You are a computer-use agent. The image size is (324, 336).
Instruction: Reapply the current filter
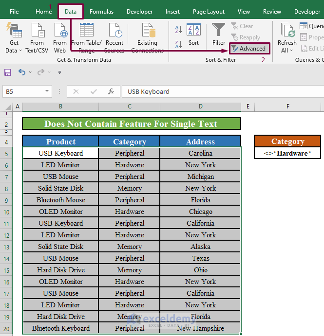[246, 37]
